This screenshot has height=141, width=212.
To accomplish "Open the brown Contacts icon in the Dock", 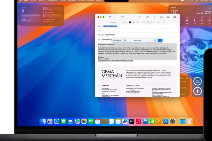I will click(104, 121).
